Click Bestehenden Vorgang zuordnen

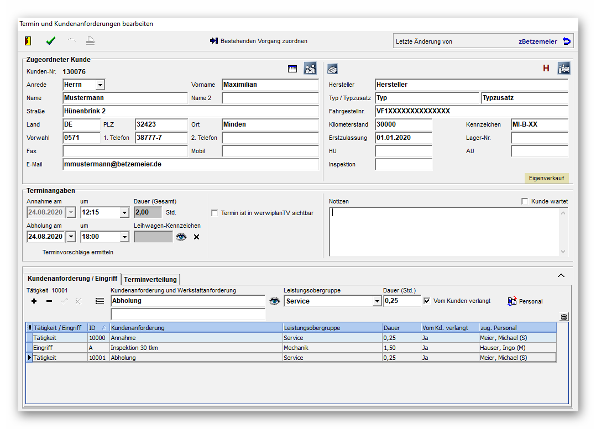tap(259, 41)
